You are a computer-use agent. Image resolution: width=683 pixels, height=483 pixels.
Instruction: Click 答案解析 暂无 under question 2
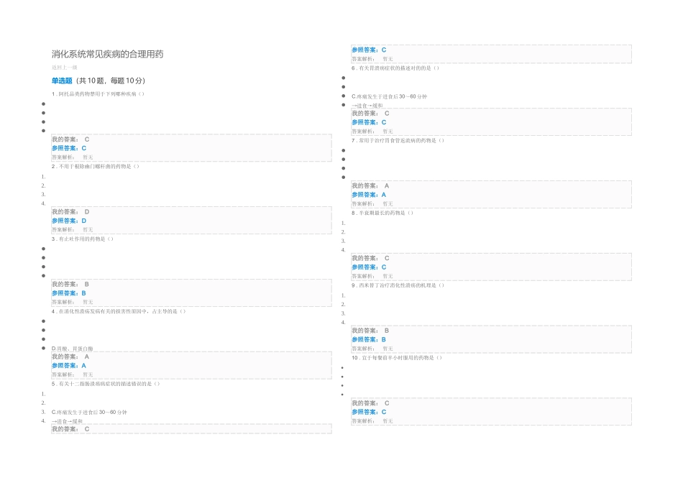(73, 229)
